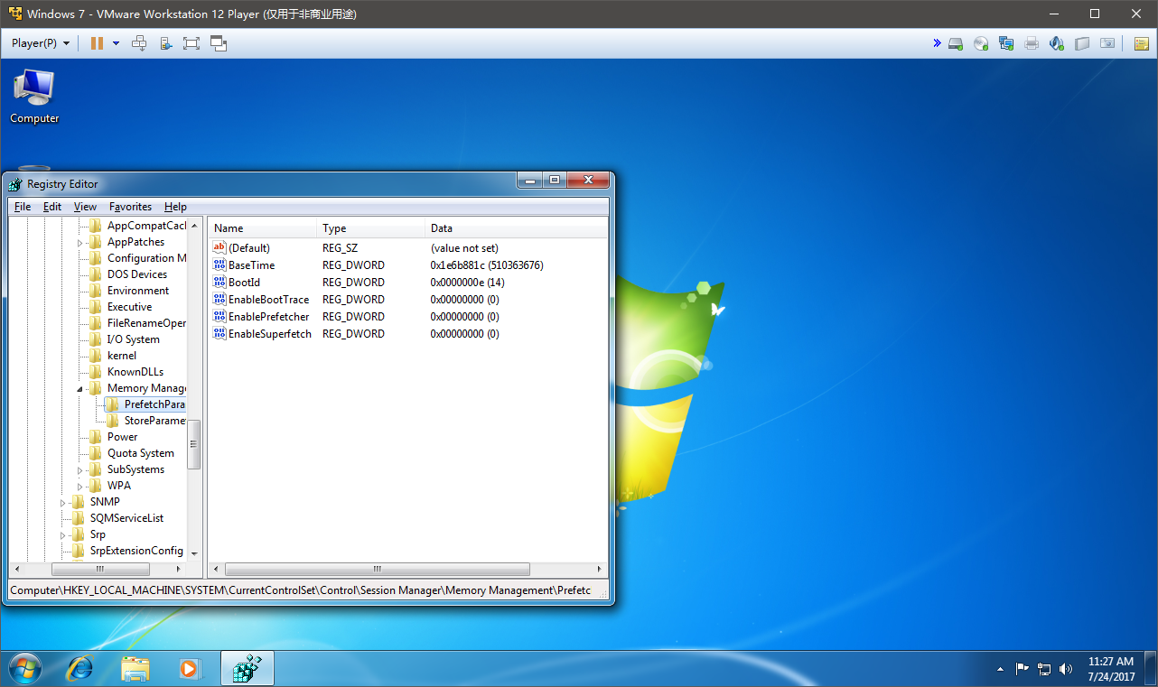
Task: Click the EnablePrefetcher DWORD value icon
Action: [219, 316]
